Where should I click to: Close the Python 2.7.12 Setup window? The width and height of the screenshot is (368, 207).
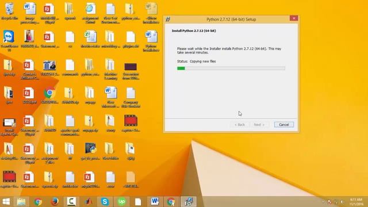coord(294,18)
